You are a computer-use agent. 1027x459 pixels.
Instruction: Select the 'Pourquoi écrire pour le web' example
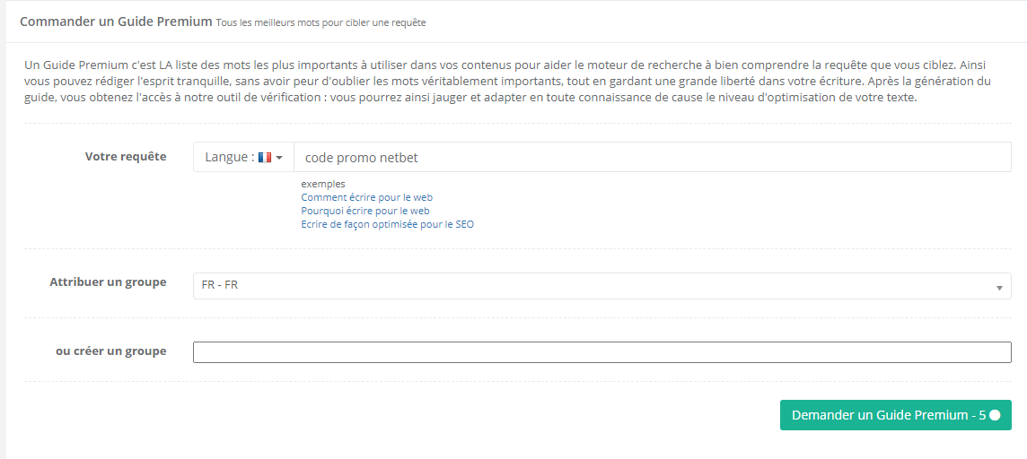(365, 211)
